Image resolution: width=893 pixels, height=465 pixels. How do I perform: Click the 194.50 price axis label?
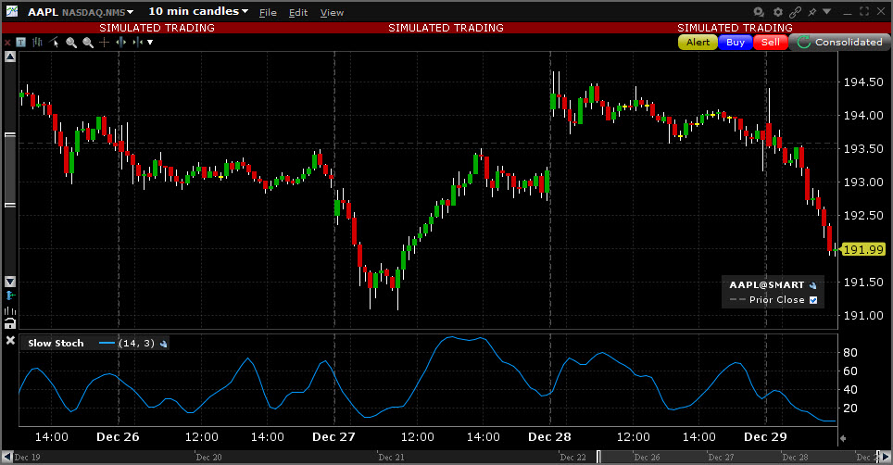pos(862,82)
